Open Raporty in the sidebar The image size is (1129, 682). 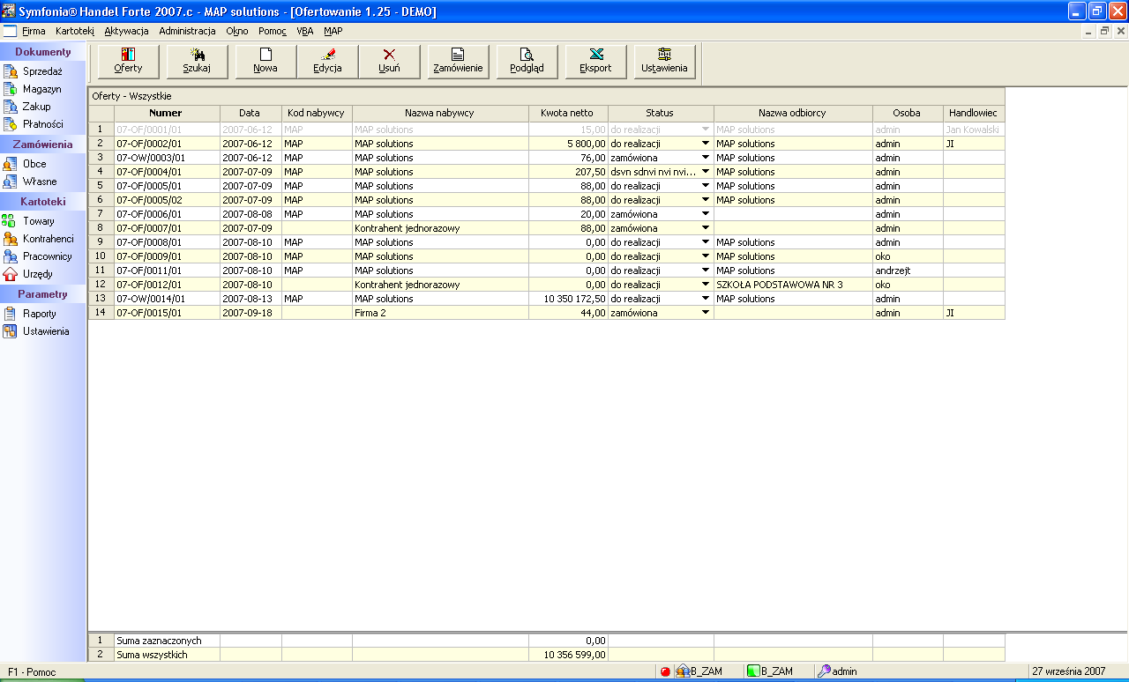(x=30, y=314)
